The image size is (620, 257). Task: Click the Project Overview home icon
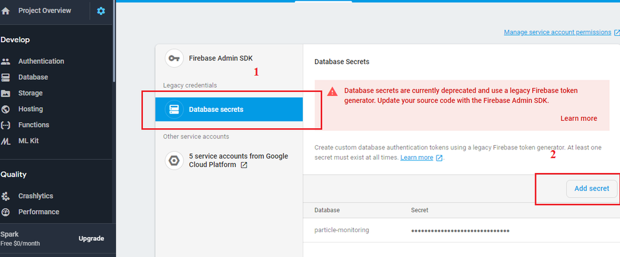pos(6,11)
